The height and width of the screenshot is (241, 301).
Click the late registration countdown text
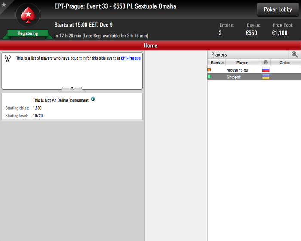(x=101, y=36)
